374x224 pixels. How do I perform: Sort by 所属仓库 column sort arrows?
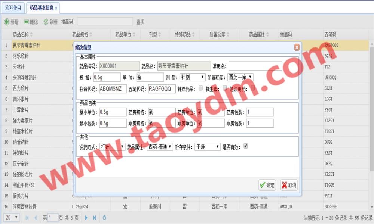[x=228, y=34]
